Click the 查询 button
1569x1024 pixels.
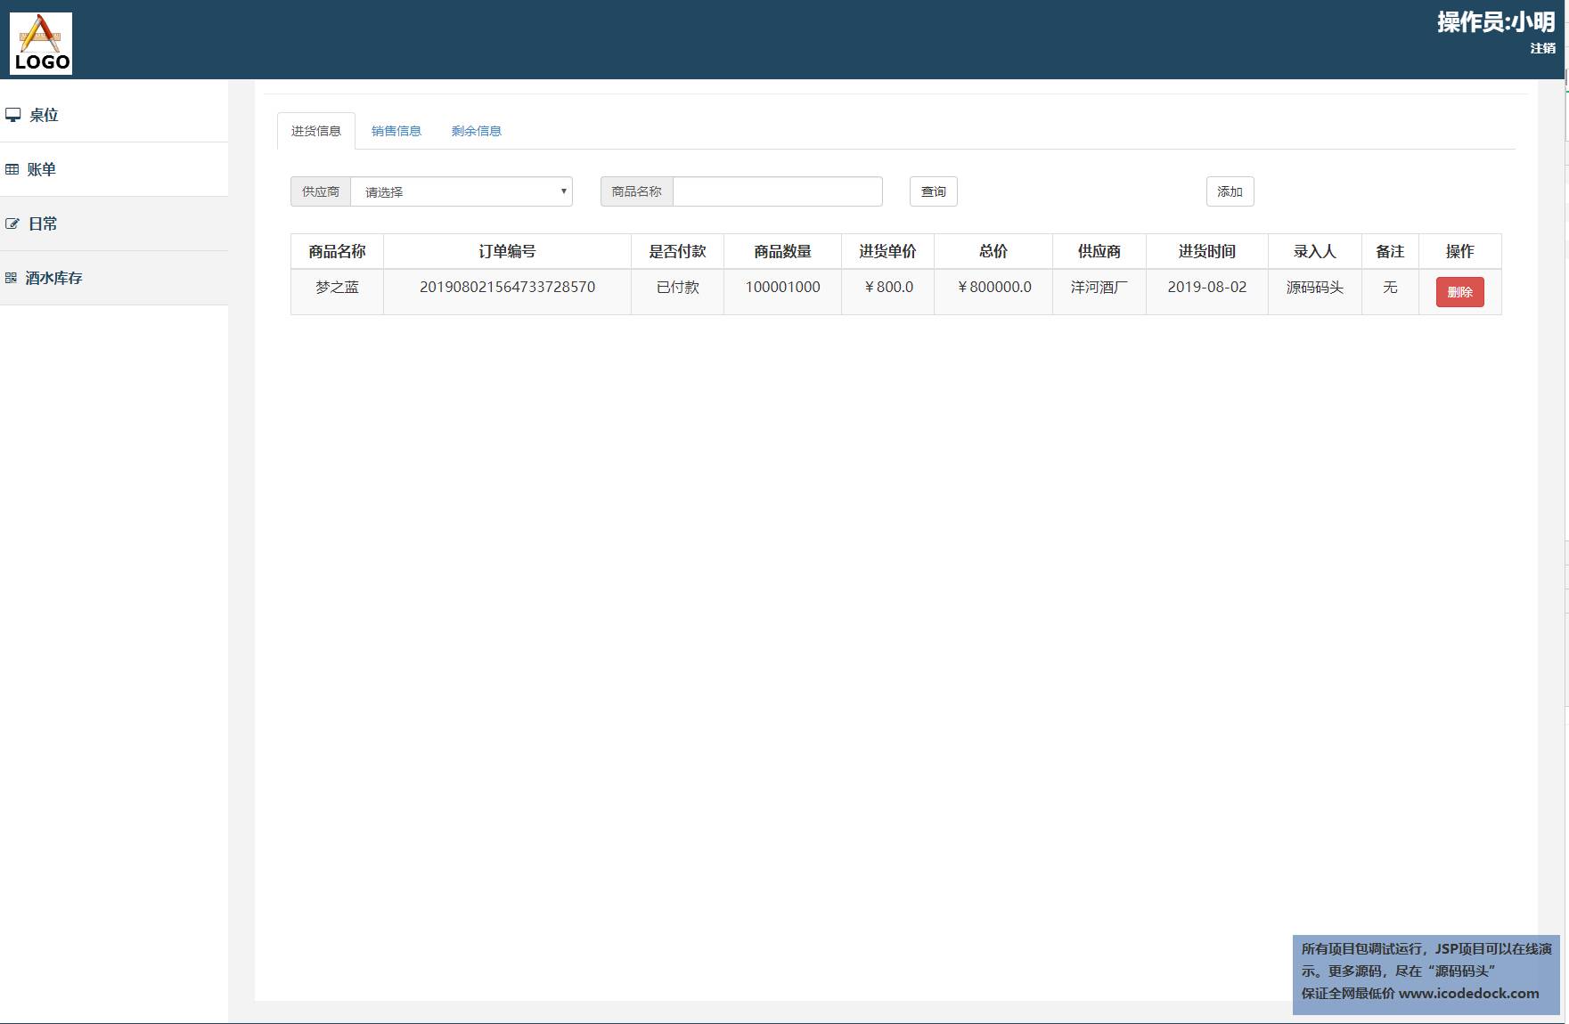[x=934, y=191]
